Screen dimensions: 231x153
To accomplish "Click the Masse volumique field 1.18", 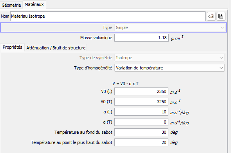I will click(x=141, y=38).
